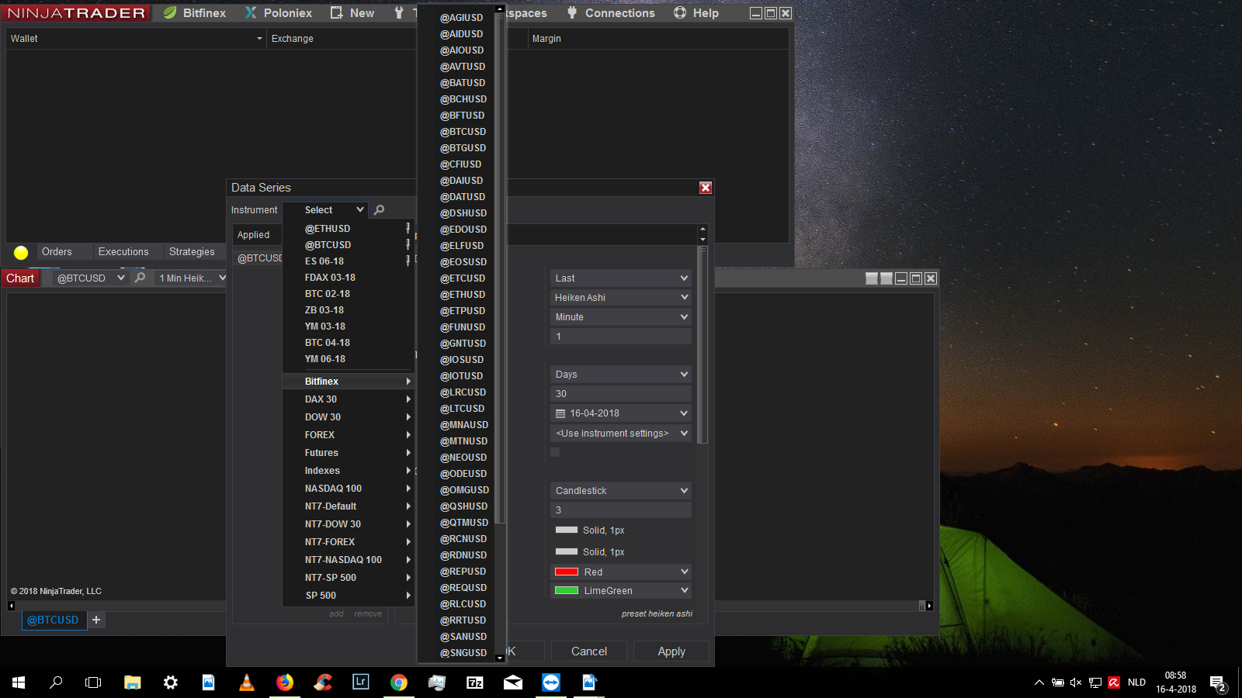Click the preset heiken ashi link
1242x698 pixels.
click(657, 613)
